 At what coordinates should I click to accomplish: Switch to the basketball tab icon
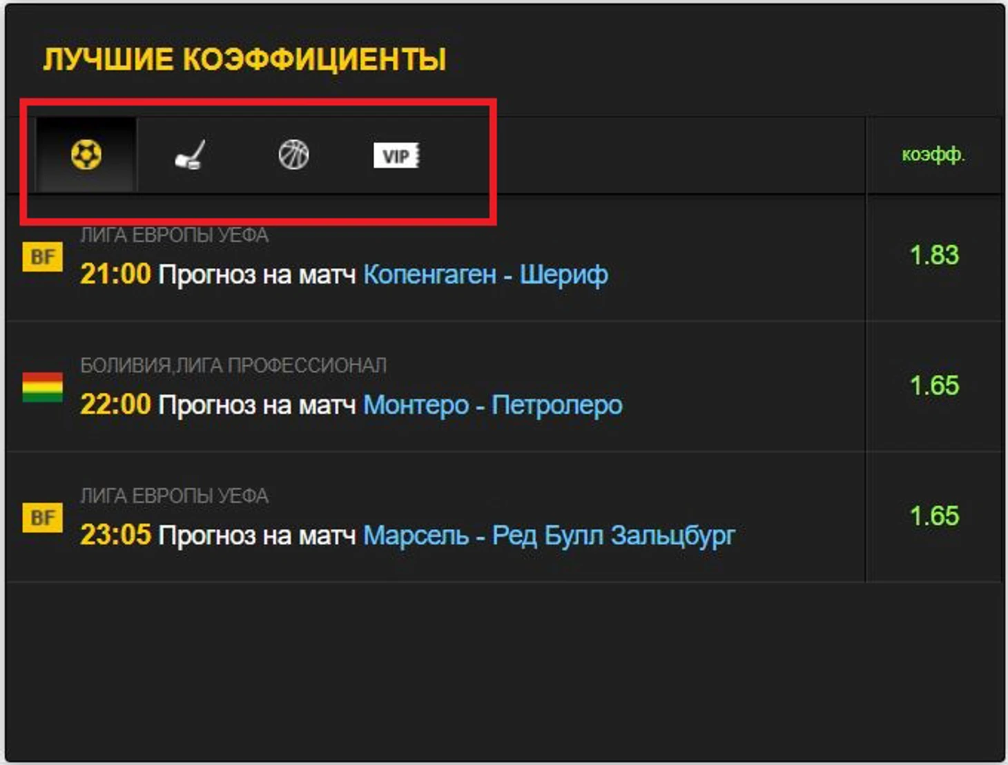[x=293, y=155]
